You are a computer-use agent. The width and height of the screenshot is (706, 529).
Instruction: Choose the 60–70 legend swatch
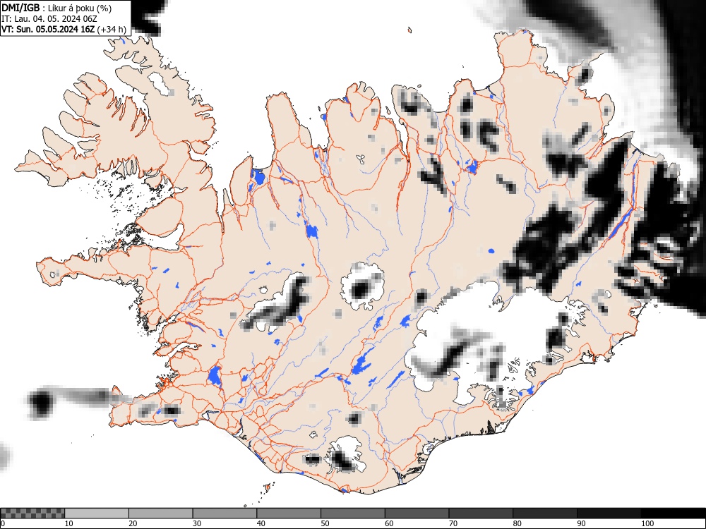click(417, 513)
